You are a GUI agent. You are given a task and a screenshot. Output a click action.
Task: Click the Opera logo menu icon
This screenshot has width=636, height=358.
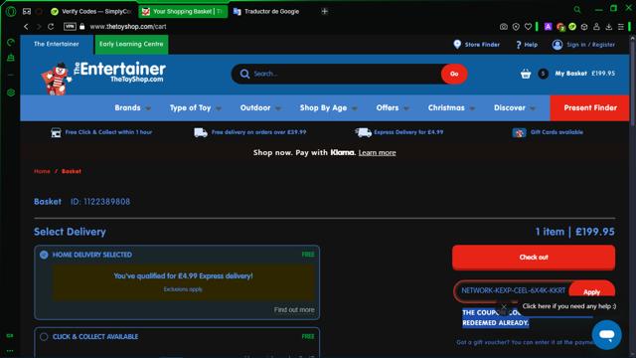[11, 11]
